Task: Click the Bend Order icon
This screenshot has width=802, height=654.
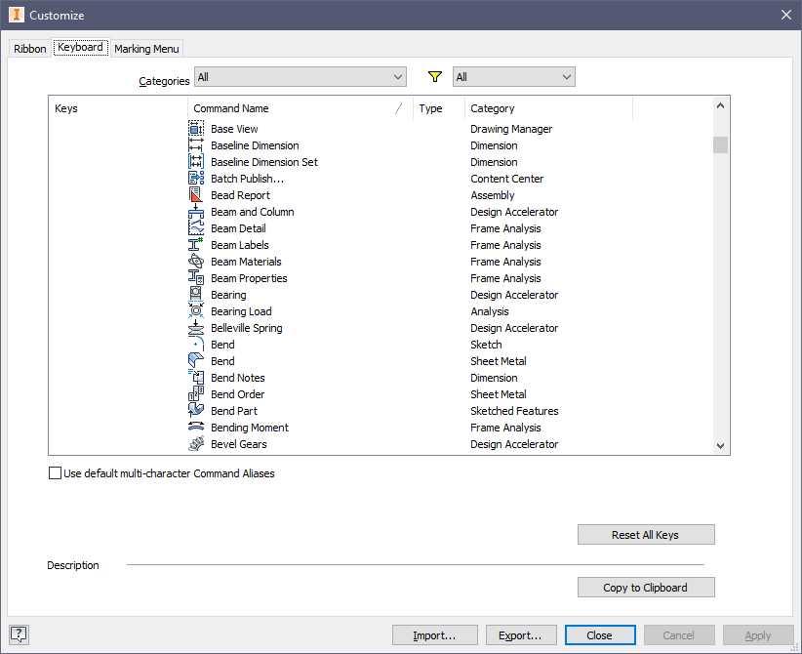Action: 196,394
